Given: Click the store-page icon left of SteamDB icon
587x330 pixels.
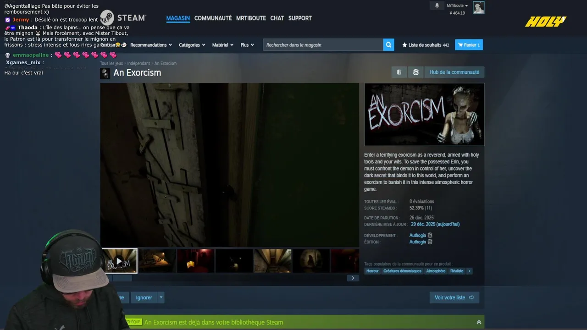Looking at the screenshot, I should (x=399, y=72).
